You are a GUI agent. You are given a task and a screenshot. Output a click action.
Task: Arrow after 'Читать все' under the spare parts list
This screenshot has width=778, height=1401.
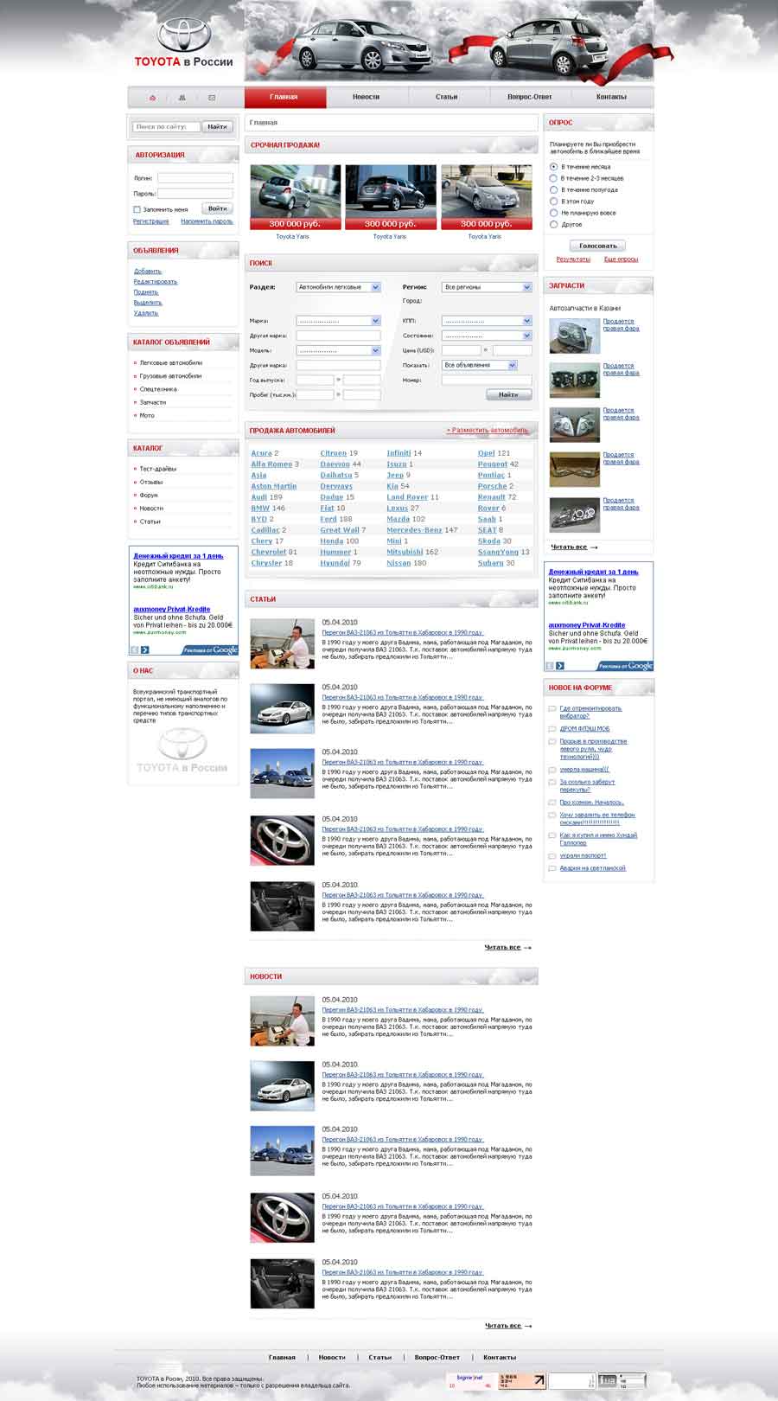594,547
